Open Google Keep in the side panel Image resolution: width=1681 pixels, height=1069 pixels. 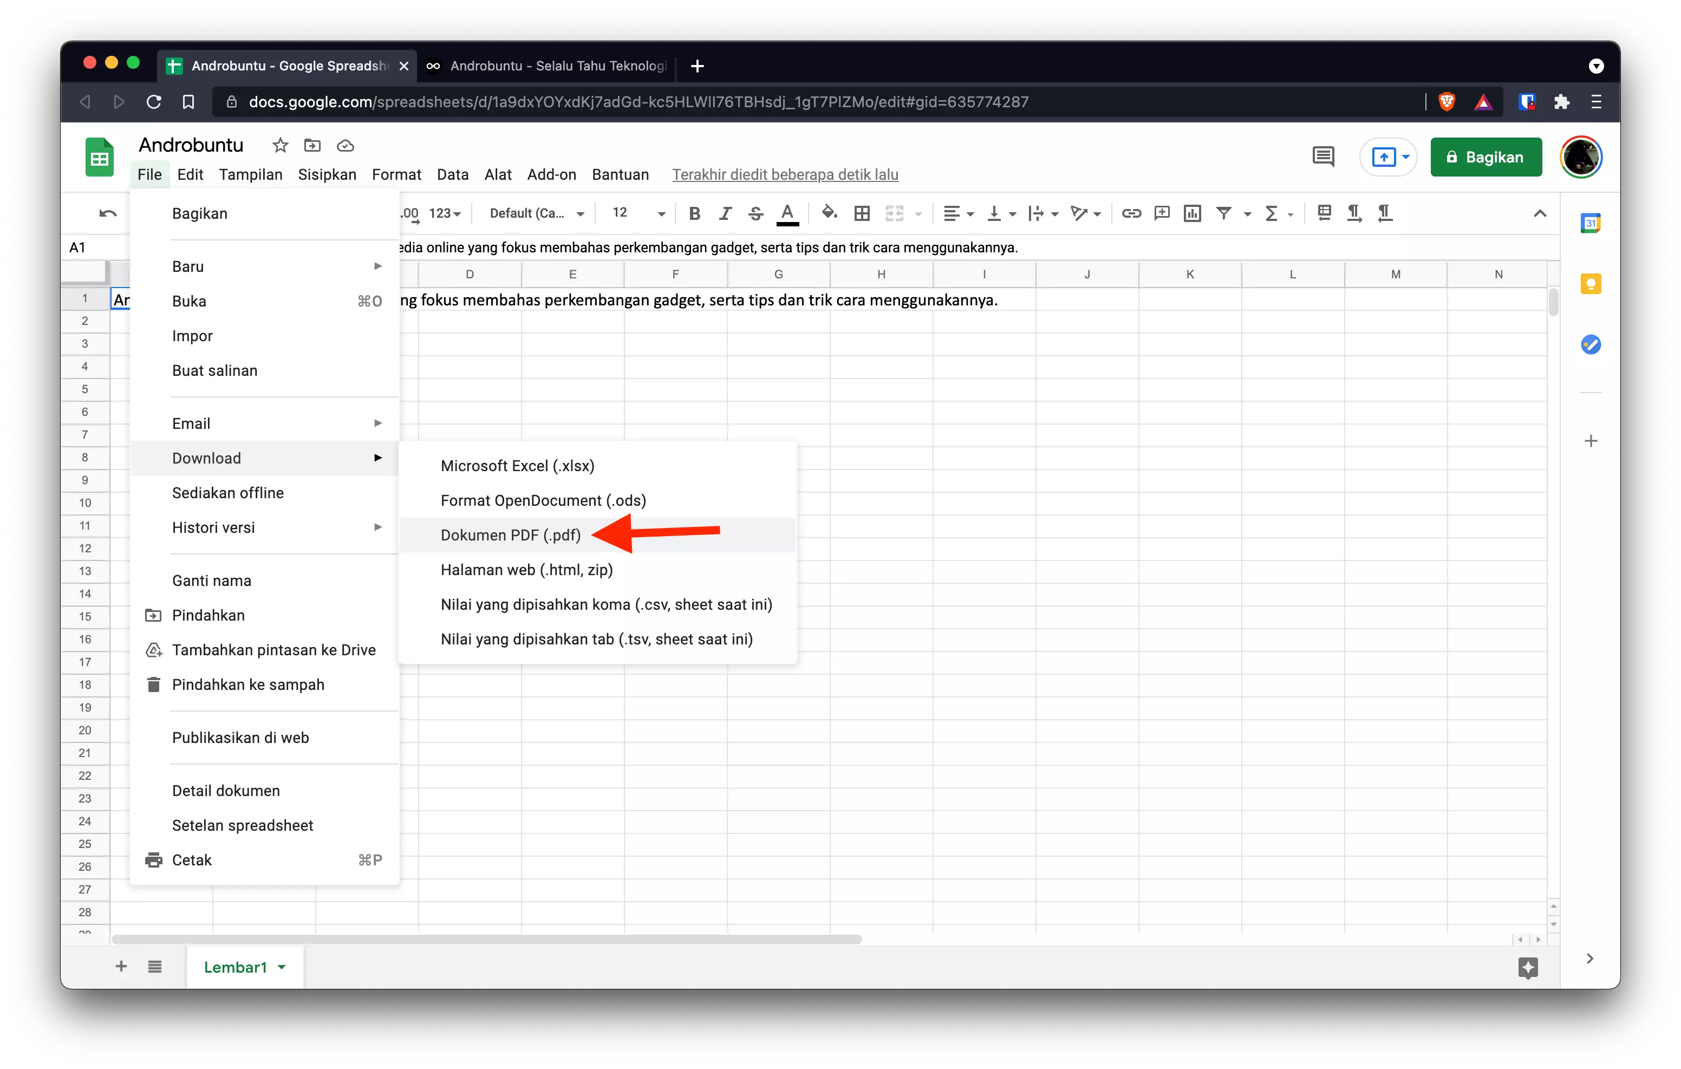[1592, 283]
